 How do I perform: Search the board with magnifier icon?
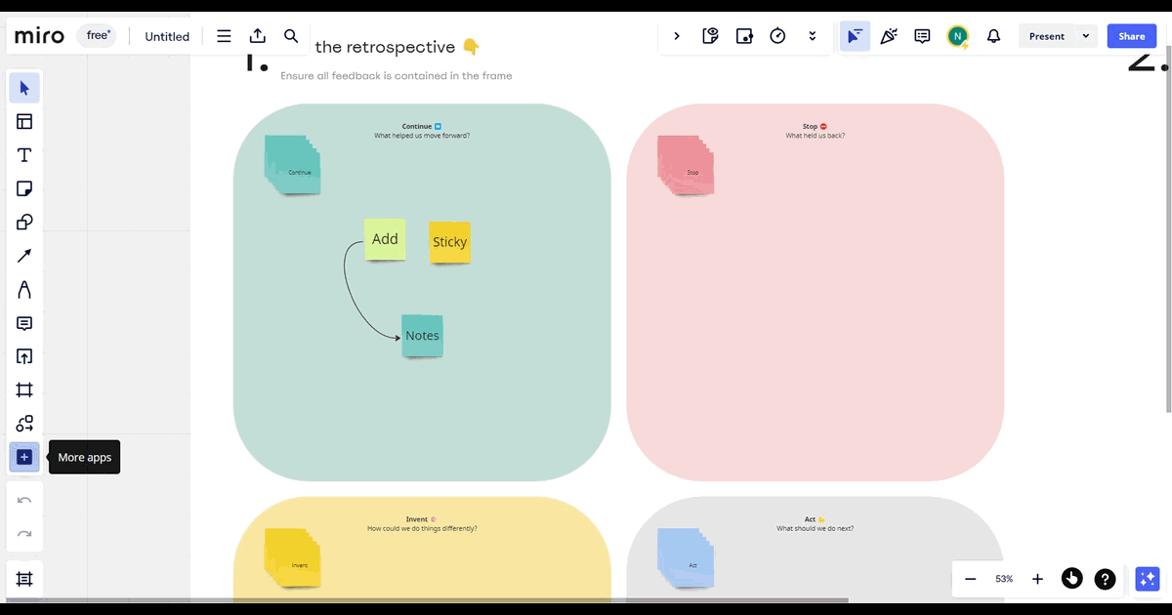point(290,36)
